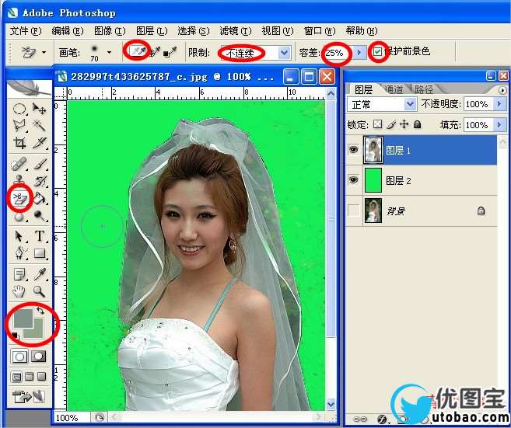
Task: Select the Crop tool
Action: tap(19, 143)
